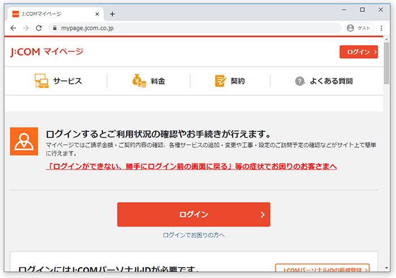The height and width of the screenshot is (278, 396).
Task: Click the 料金 money bag icon
Action: click(139, 81)
